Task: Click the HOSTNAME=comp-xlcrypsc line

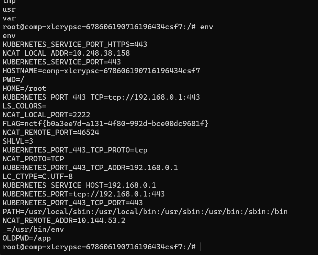Action: point(101,71)
